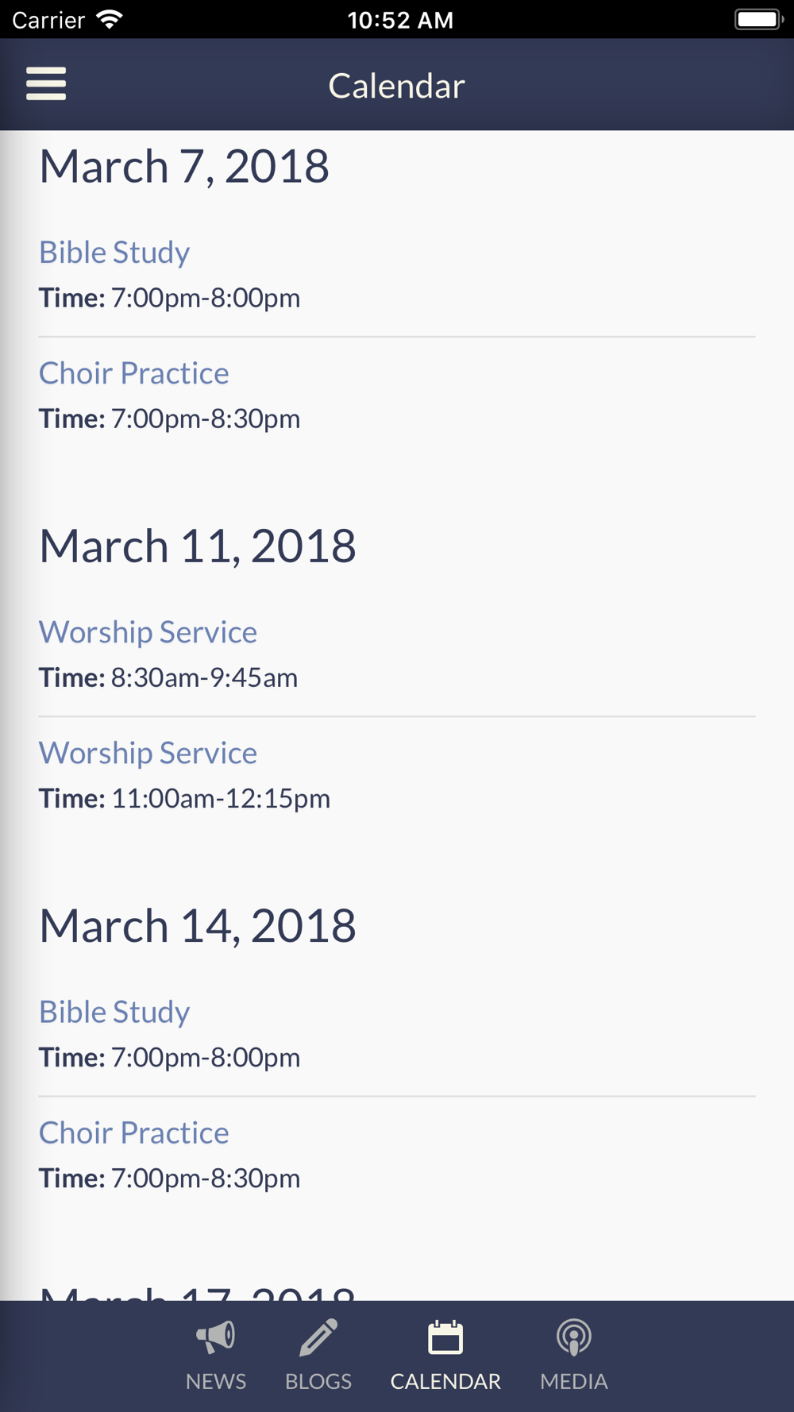The height and width of the screenshot is (1412, 794).
Task: Open the hamburger menu
Action: pos(46,83)
